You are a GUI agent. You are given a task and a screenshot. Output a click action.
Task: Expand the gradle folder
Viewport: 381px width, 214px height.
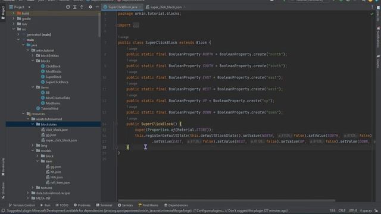click(x=14, y=18)
